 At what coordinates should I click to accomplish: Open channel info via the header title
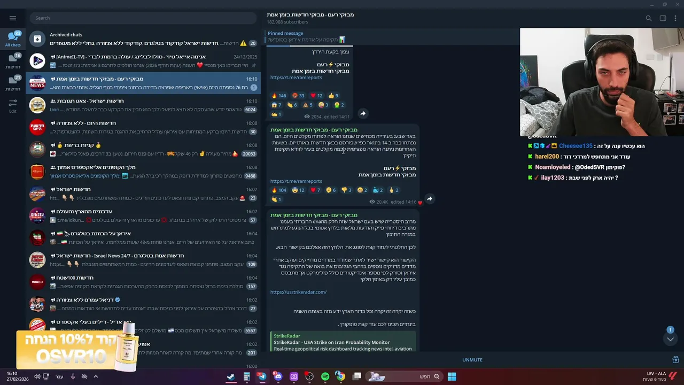click(310, 15)
